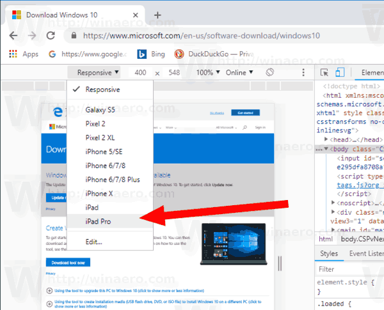
Task: Choose iPhone 5/SE device
Action: 110,151
